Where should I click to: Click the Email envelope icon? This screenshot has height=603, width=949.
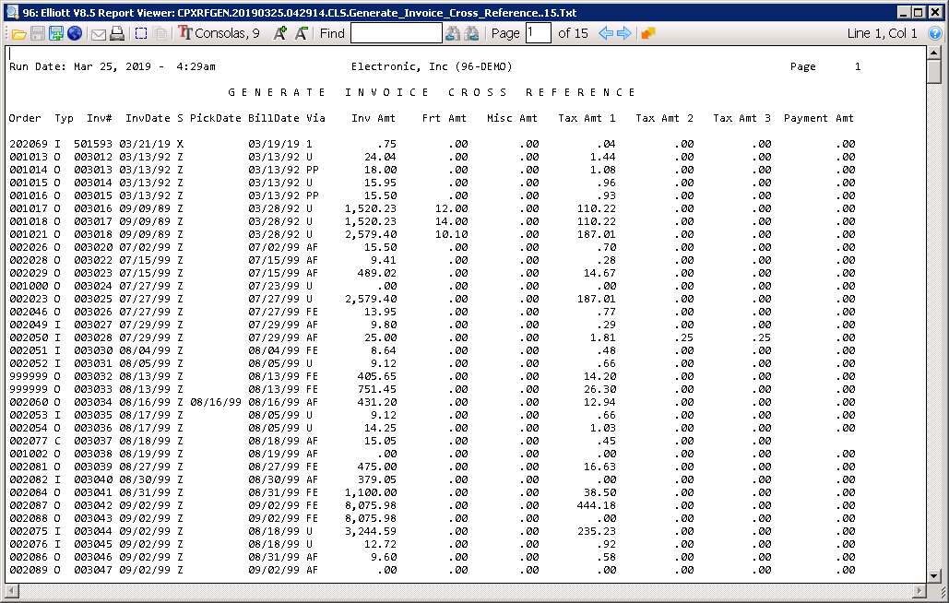click(x=99, y=34)
